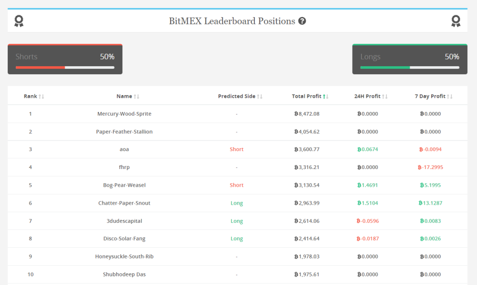Click total profit value 4,054.62
Image resolution: width=477 pixels, height=285 pixels.
pos(307,132)
